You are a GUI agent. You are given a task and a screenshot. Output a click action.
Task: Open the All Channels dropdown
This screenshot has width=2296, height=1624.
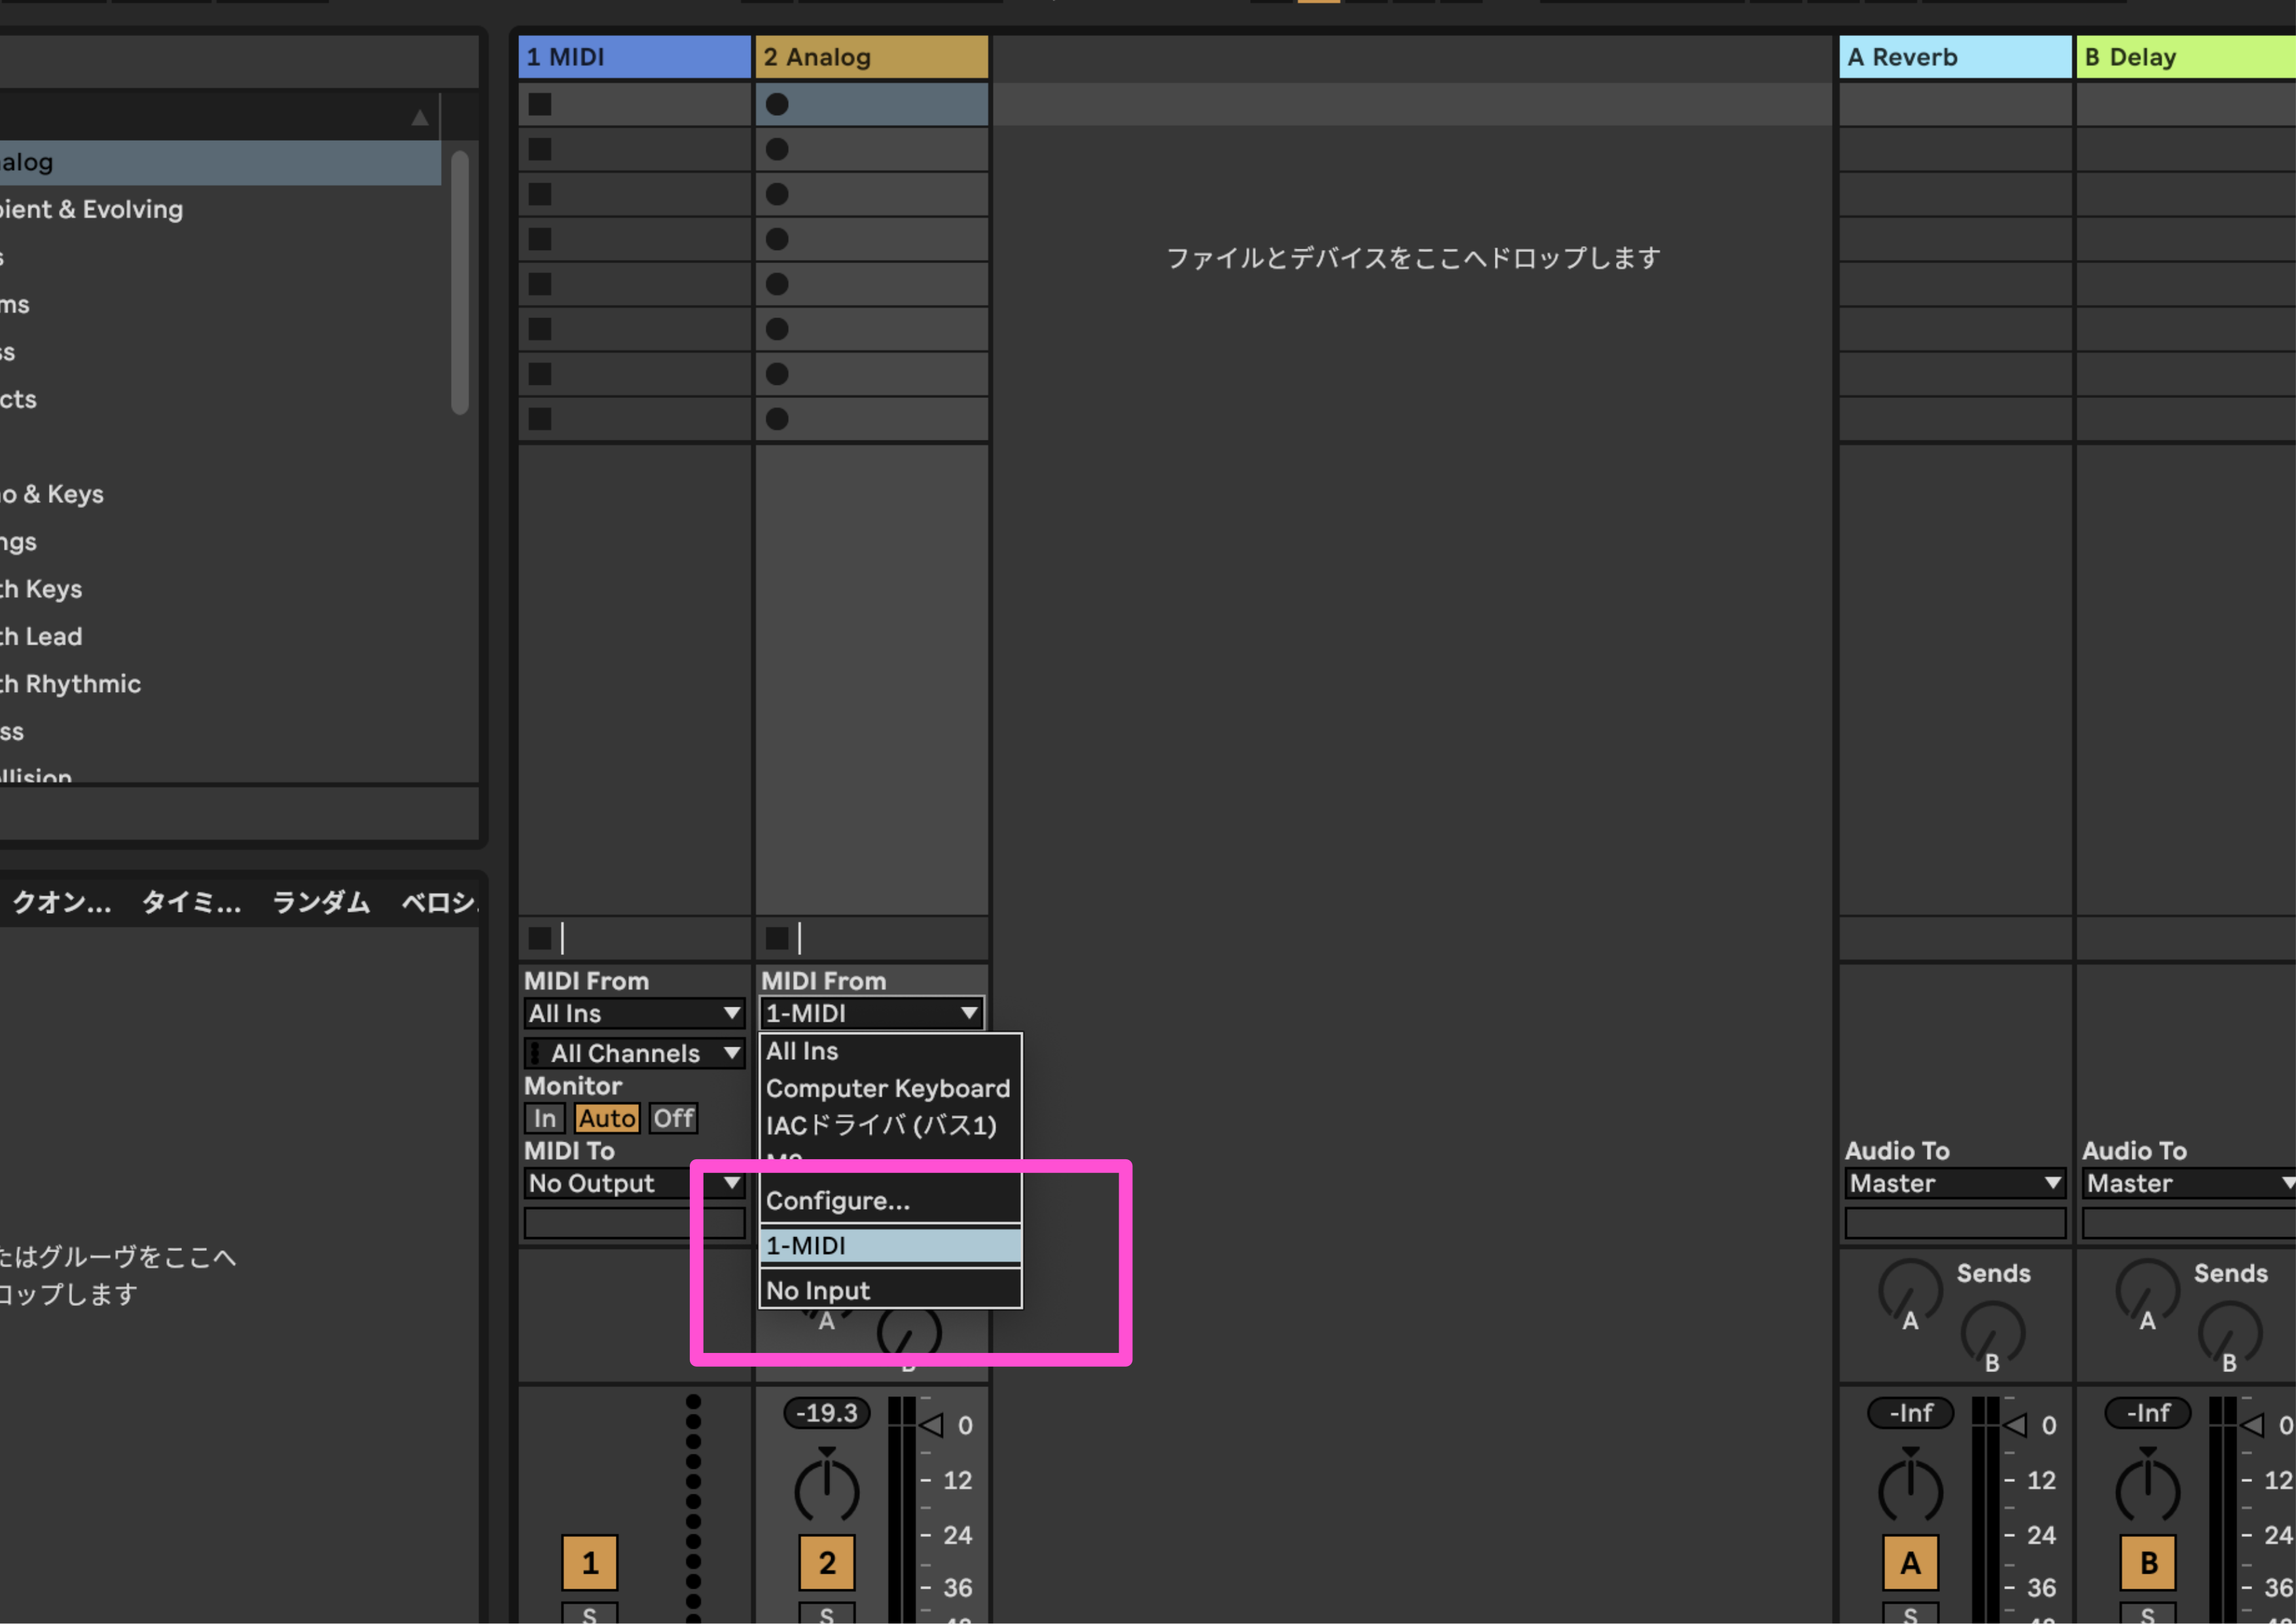point(635,1053)
